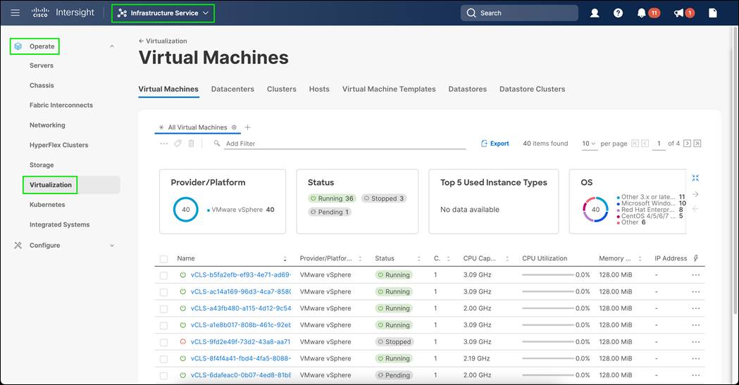Image resolution: width=739 pixels, height=385 pixels.
Task: Click the Add Filter field
Action: click(x=344, y=144)
